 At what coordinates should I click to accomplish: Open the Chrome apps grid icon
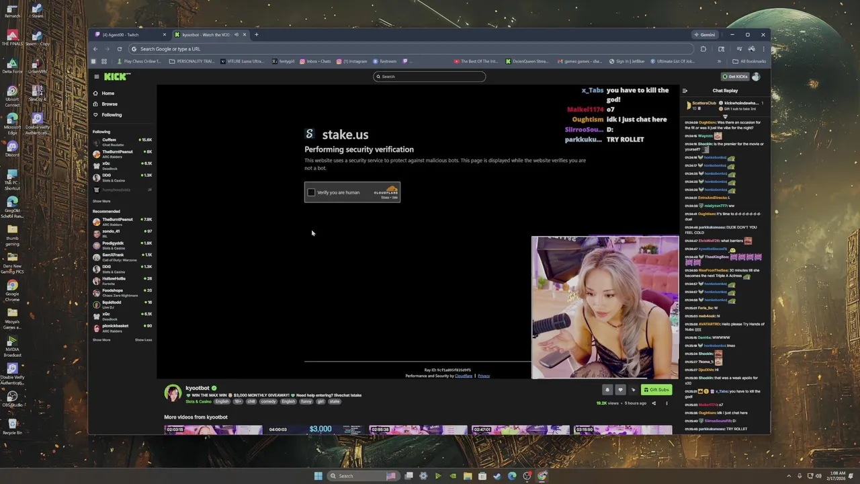tap(103, 61)
